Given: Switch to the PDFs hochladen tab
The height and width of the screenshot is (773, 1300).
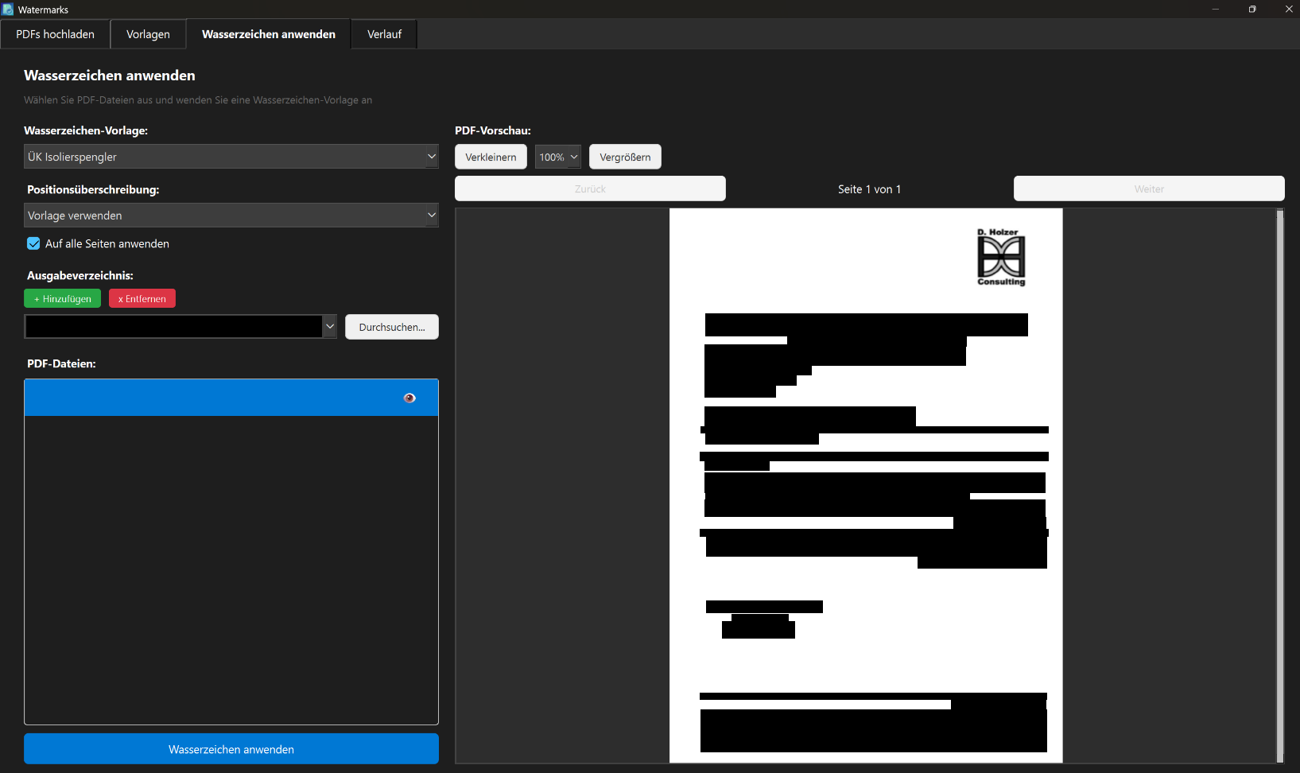Looking at the screenshot, I should [56, 34].
